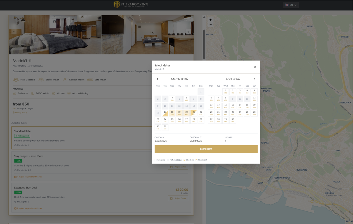The width and height of the screenshot is (353, 224).
Task: Click March 21 check-out date
Action: (x=194, y=113)
